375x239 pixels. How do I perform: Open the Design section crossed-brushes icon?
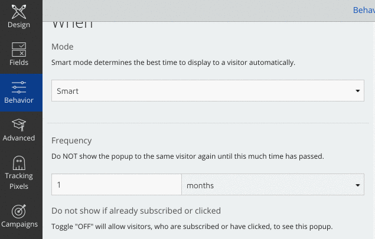pos(19,11)
